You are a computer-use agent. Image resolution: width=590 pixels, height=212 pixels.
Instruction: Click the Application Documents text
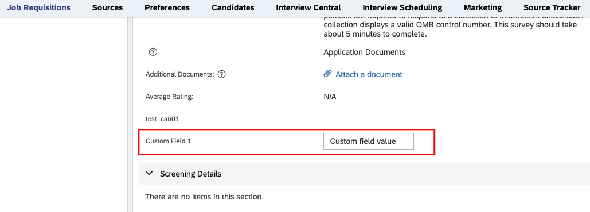click(364, 52)
